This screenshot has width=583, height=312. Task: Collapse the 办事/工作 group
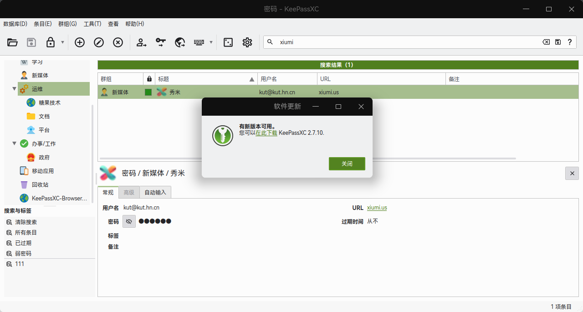coord(14,143)
